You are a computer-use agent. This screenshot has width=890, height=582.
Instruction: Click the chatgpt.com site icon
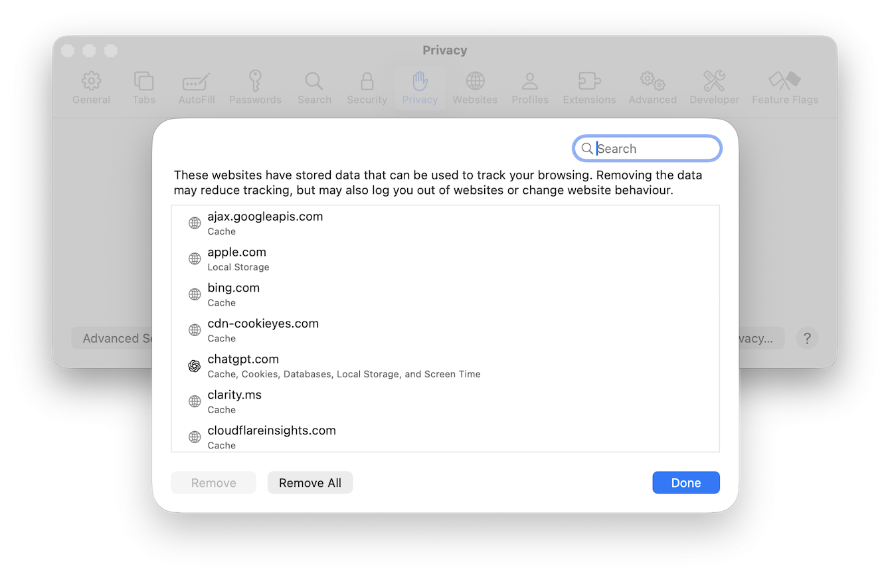point(194,366)
